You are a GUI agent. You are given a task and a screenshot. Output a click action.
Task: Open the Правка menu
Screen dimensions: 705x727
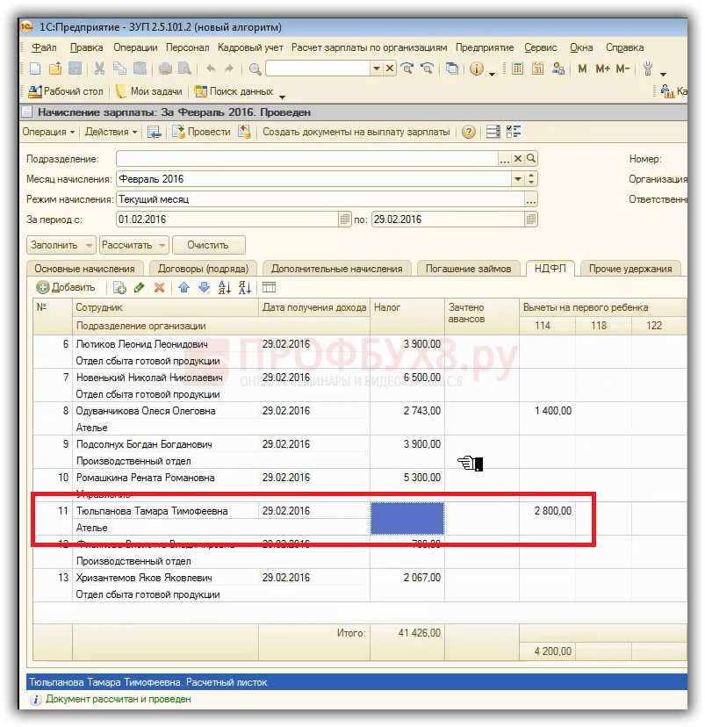[86, 47]
